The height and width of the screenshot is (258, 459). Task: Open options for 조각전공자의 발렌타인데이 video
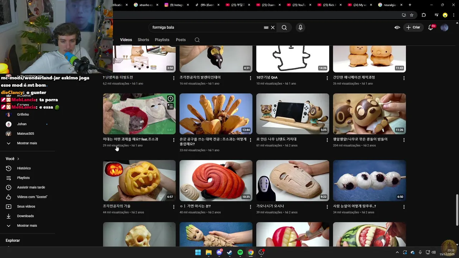click(x=250, y=78)
